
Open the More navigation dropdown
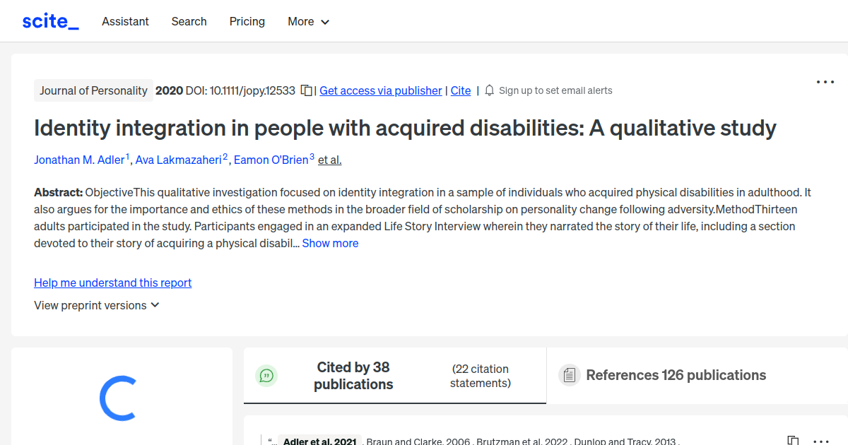tap(308, 21)
